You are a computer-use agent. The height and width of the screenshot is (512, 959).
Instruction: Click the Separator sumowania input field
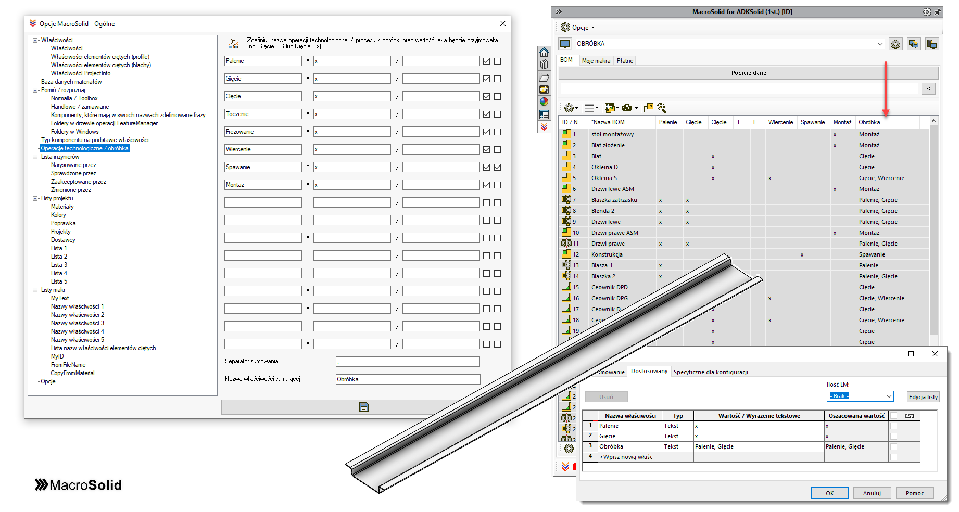408,362
